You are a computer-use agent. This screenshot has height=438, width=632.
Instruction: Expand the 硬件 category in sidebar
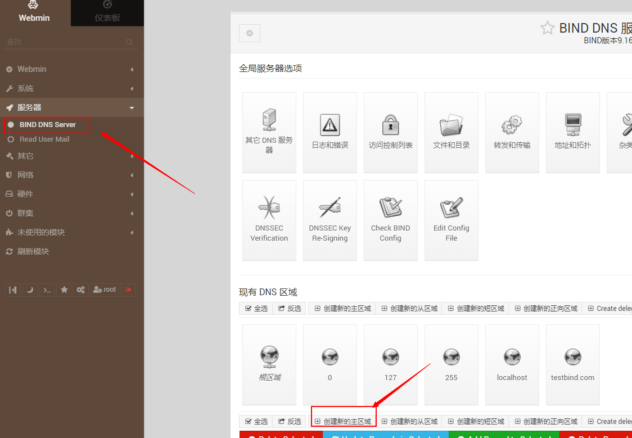[72, 194]
